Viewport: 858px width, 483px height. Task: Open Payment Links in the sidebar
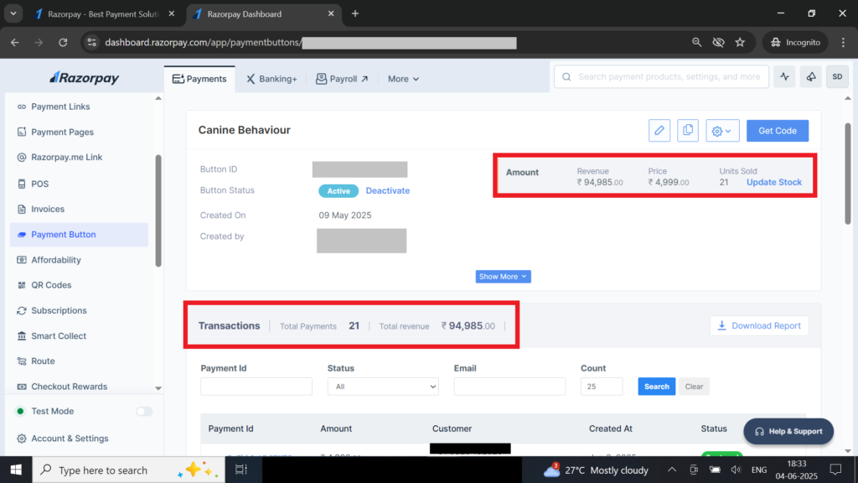(x=60, y=106)
